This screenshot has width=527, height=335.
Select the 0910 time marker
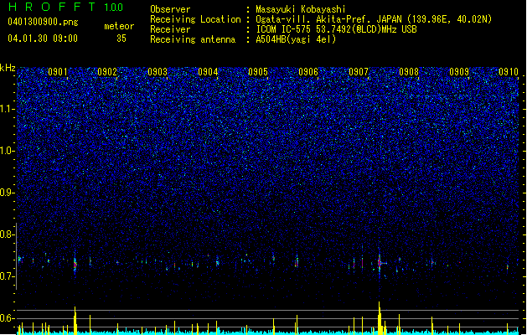[509, 72]
